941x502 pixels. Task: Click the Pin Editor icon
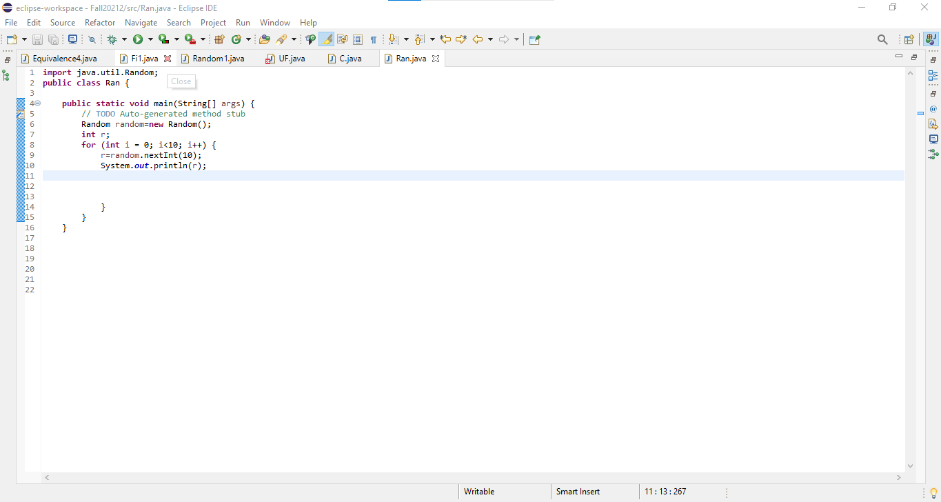coord(535,39)
